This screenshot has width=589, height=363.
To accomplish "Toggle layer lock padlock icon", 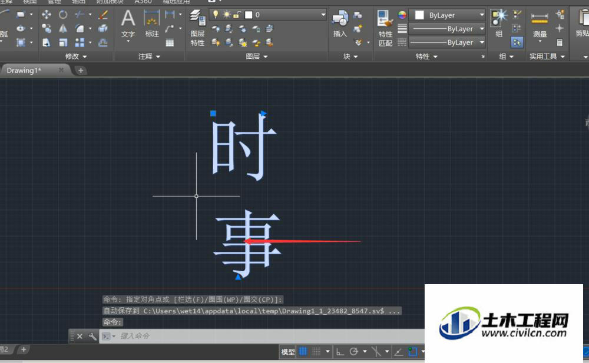I will (x=237, y=15).
